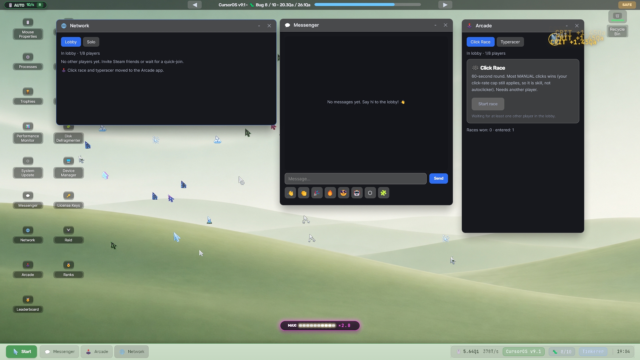Select the Click Race tab in Arcade
Image resolution: width=640 pixels, height=360 pixels.
click(480, 42)
